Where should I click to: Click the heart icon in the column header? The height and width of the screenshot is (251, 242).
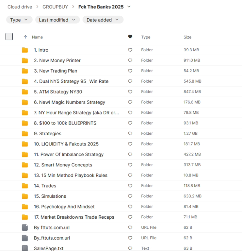pos(130,37)
